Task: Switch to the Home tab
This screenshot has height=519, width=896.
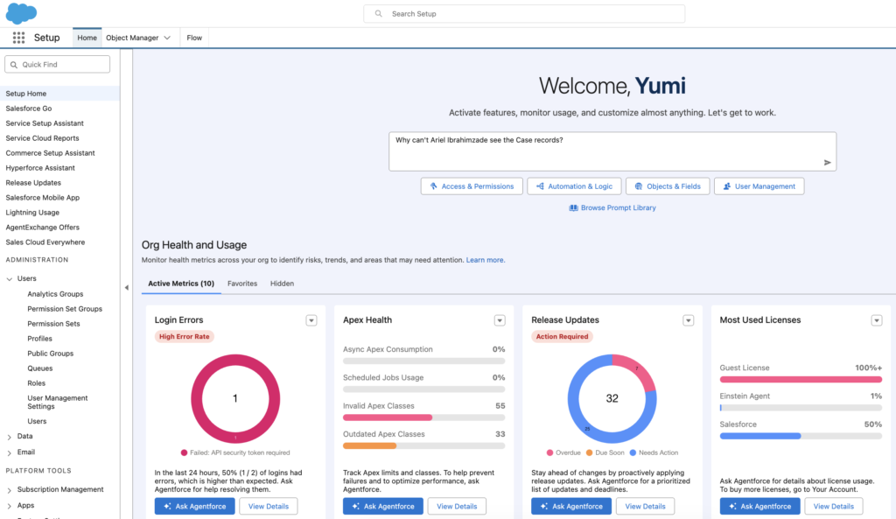Action: [87, 38]
